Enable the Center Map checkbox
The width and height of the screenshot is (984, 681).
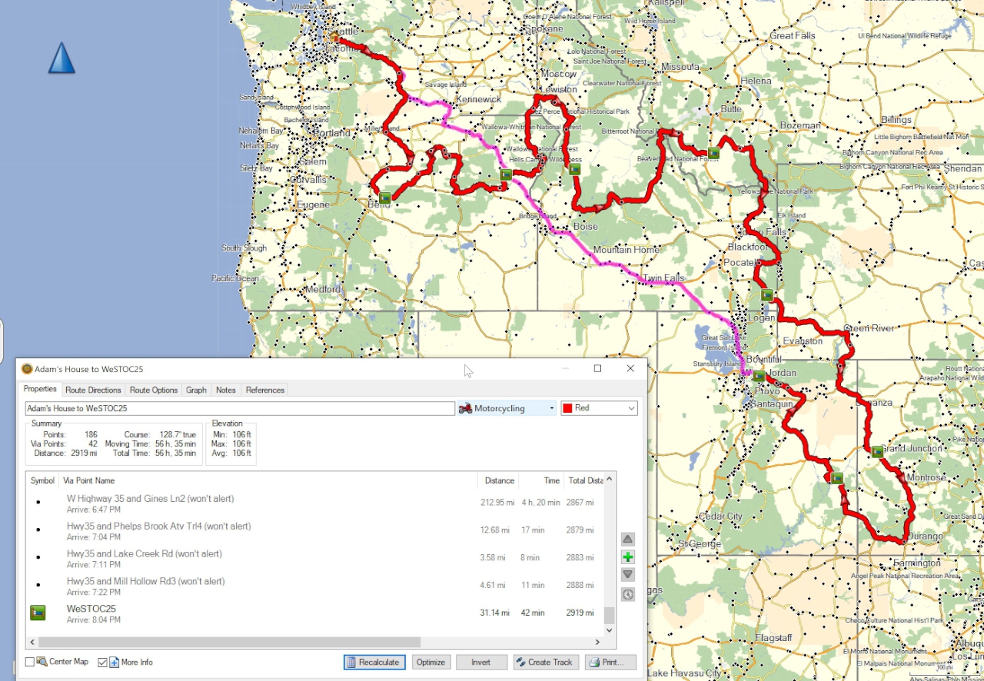click(x=30, y=662)
